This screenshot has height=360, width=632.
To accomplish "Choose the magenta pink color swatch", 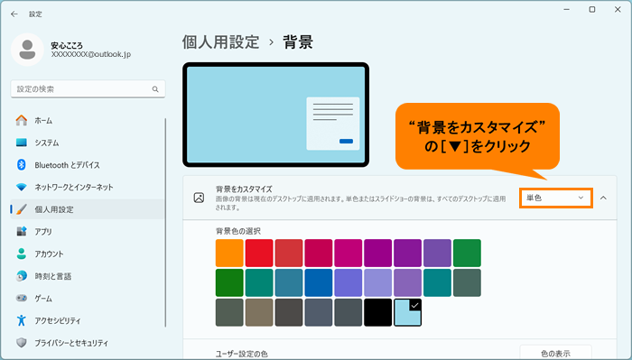I will click(349, 253).
